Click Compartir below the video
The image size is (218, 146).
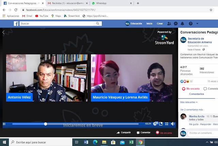coord(124,132)
